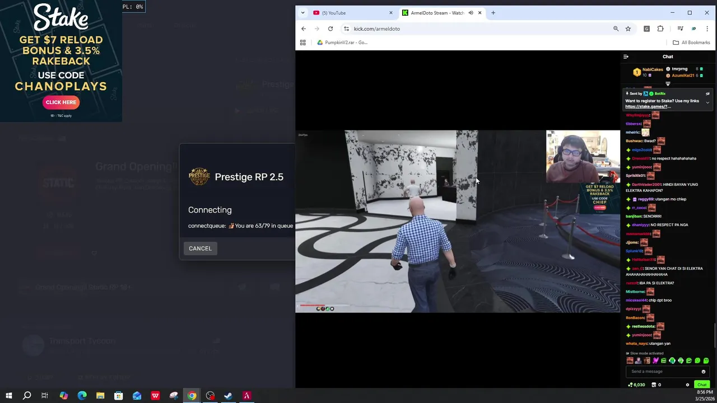
Task: Insert the pink scribble quick emote
Action: 655,361
